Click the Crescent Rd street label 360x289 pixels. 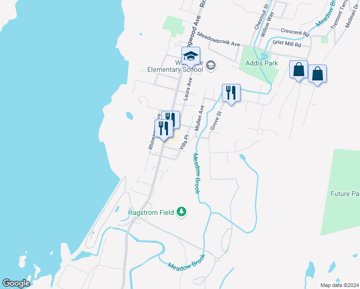[295, 32]
